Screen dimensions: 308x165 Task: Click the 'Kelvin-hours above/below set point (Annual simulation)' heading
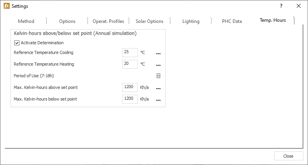pos(75,33)
